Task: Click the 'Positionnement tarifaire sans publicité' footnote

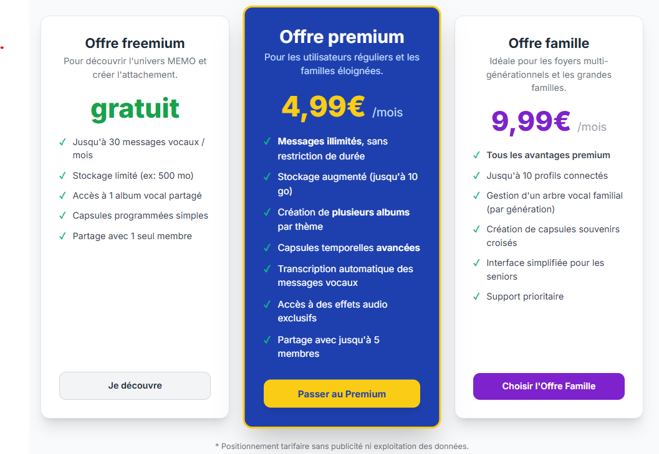Action: 342,446
